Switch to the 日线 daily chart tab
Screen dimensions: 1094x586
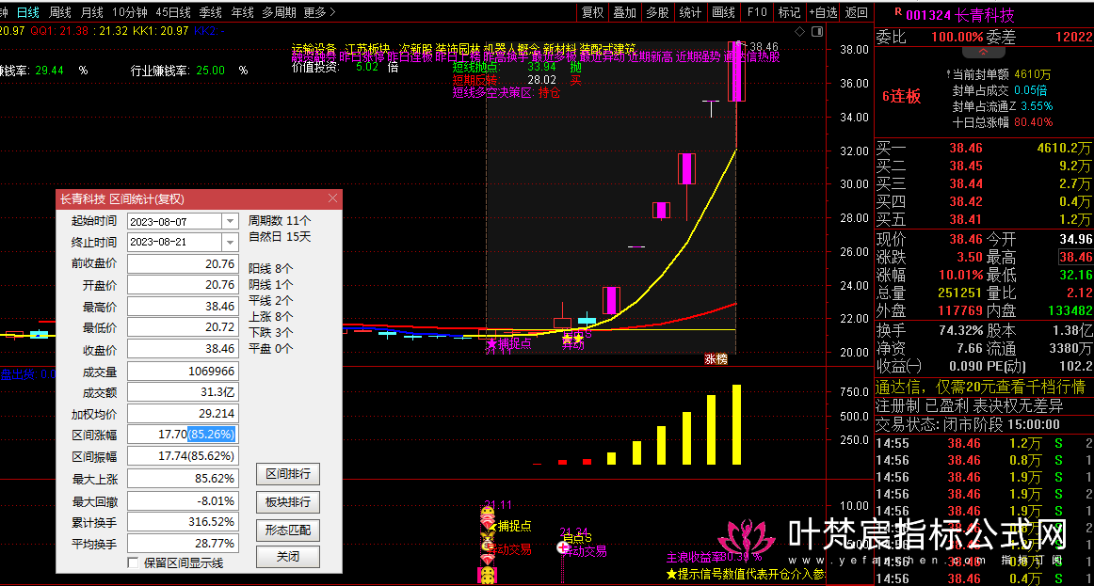[28, 12]
